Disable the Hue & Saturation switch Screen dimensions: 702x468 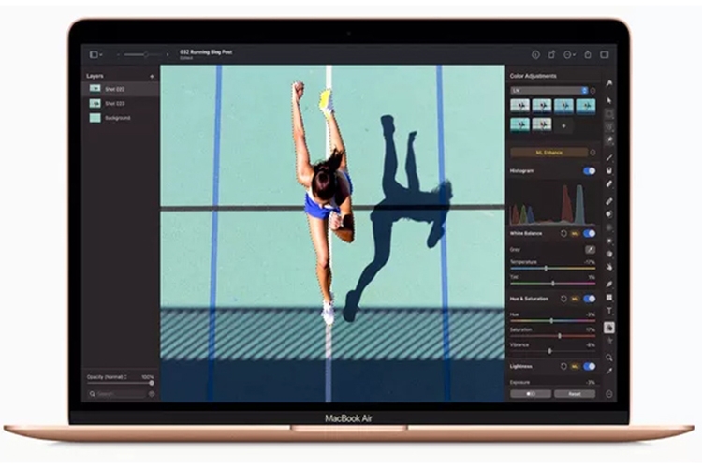click(589, 299)
